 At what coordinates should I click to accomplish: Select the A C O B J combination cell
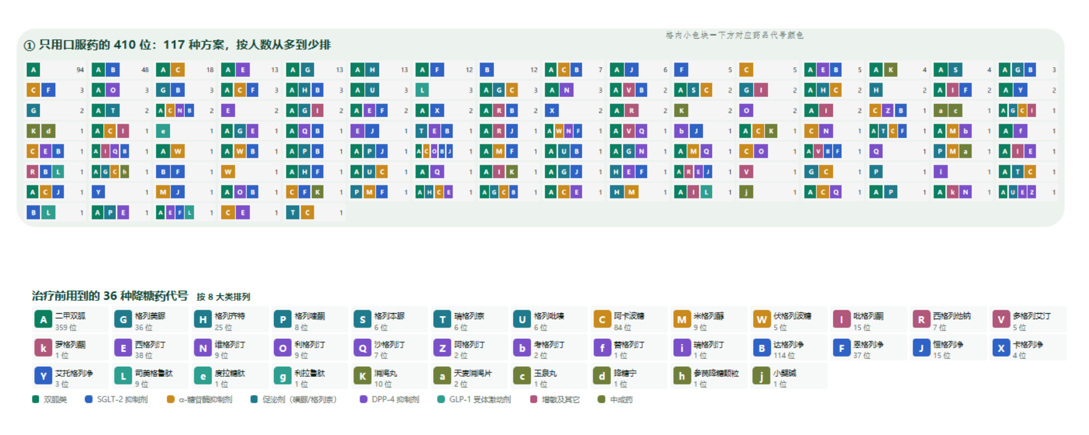pyautogui.click(x=443, y=152)
